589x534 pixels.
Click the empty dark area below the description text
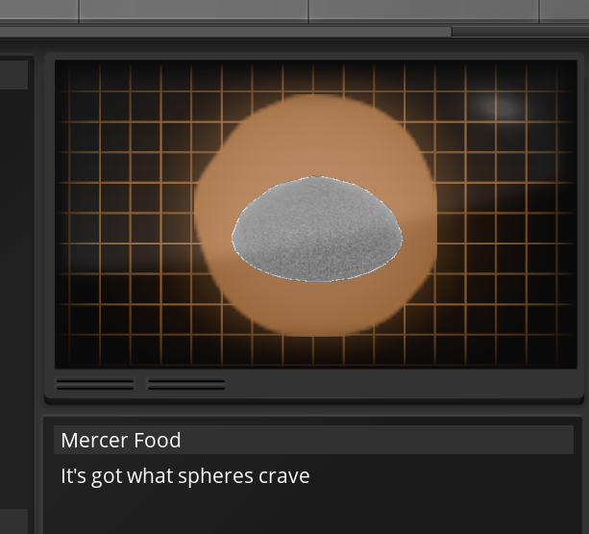[x=313, y=512]
